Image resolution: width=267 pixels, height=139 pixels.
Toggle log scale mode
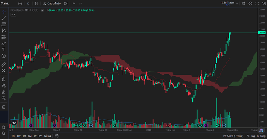coord(253,136)
